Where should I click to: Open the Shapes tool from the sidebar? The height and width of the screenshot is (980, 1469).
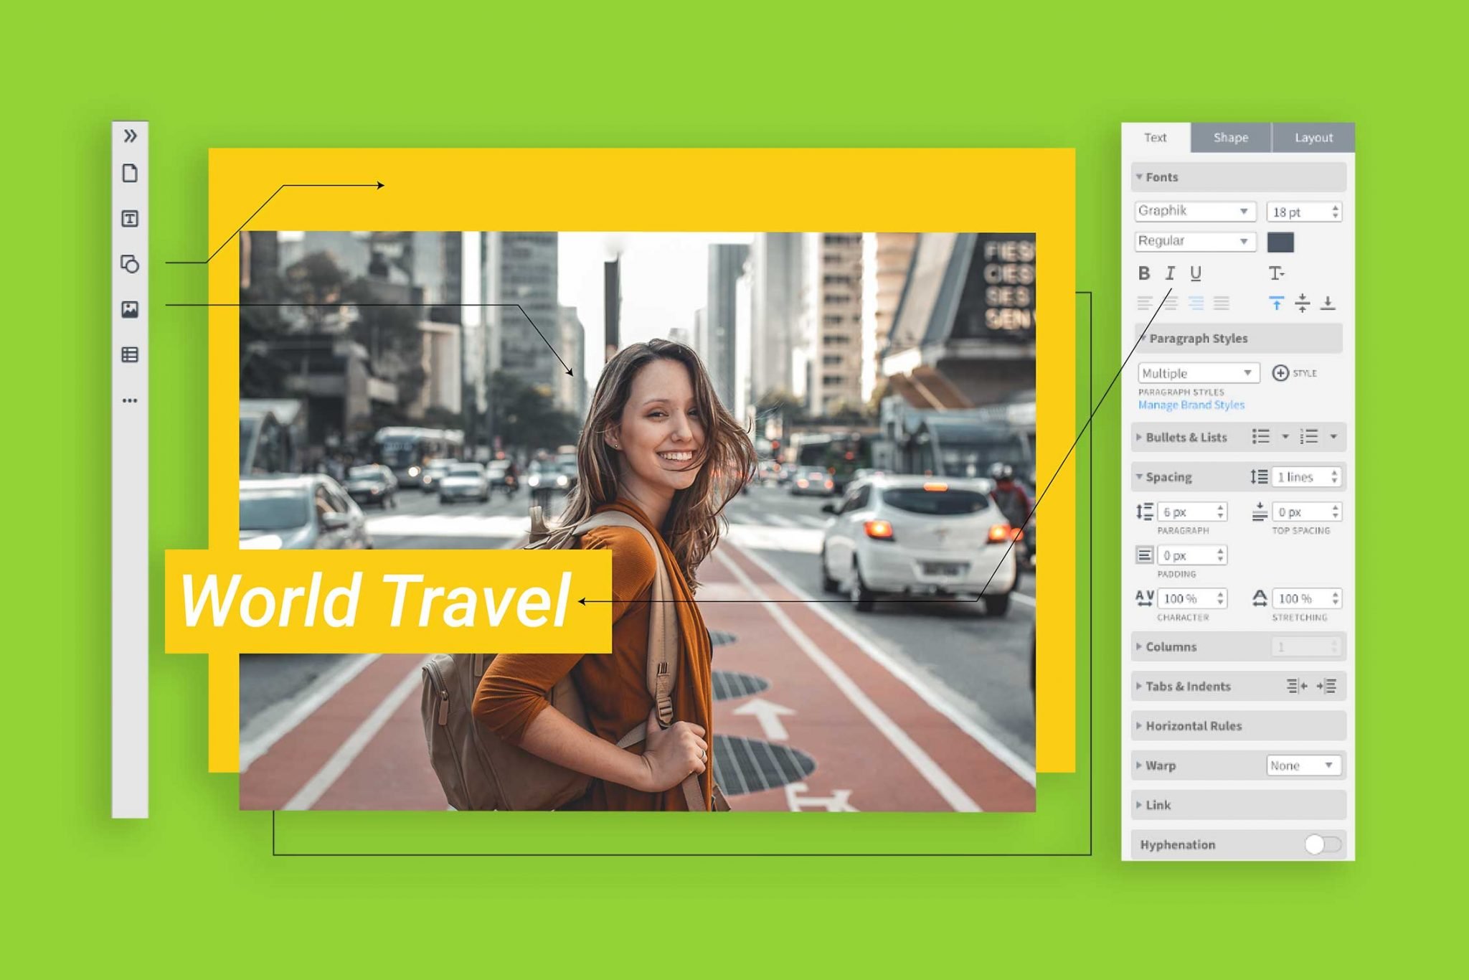(x=130, y=265)
